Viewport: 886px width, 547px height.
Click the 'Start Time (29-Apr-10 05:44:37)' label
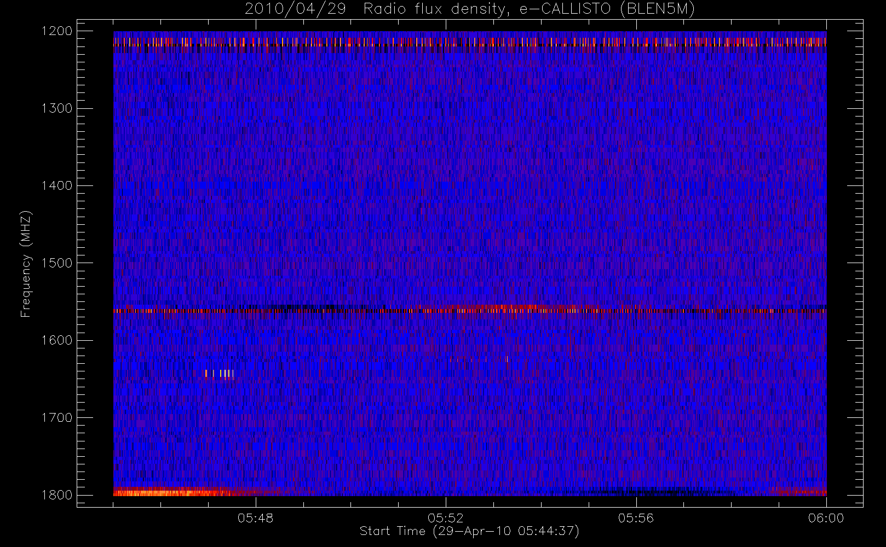469,531
